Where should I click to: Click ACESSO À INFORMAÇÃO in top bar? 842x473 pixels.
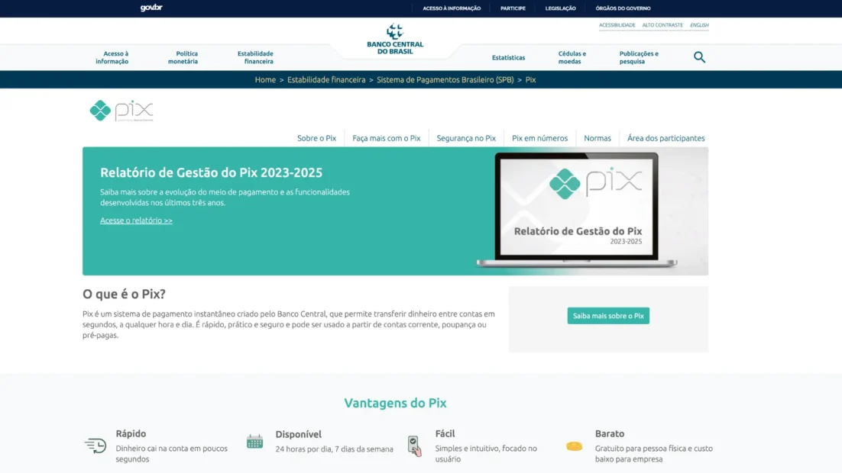pyautogui.click(x=452, y=8)
